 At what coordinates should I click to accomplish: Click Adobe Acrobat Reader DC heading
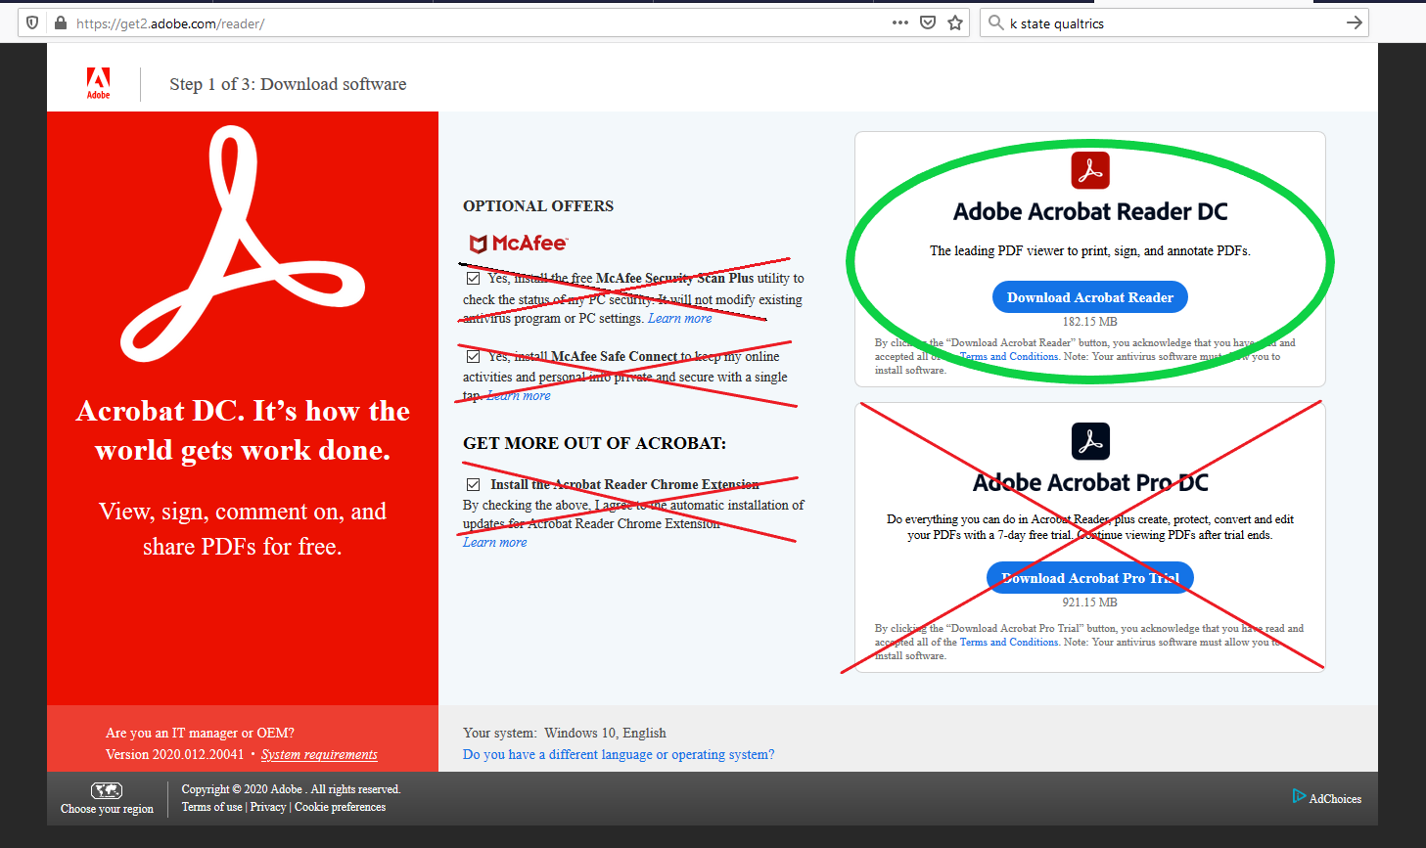point(1090,212)
